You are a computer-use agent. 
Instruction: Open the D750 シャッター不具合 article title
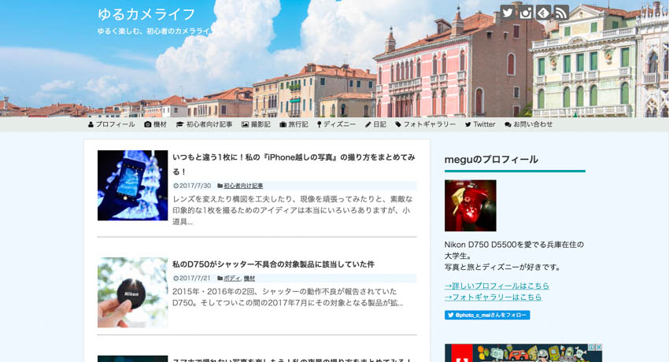[273, 264]
